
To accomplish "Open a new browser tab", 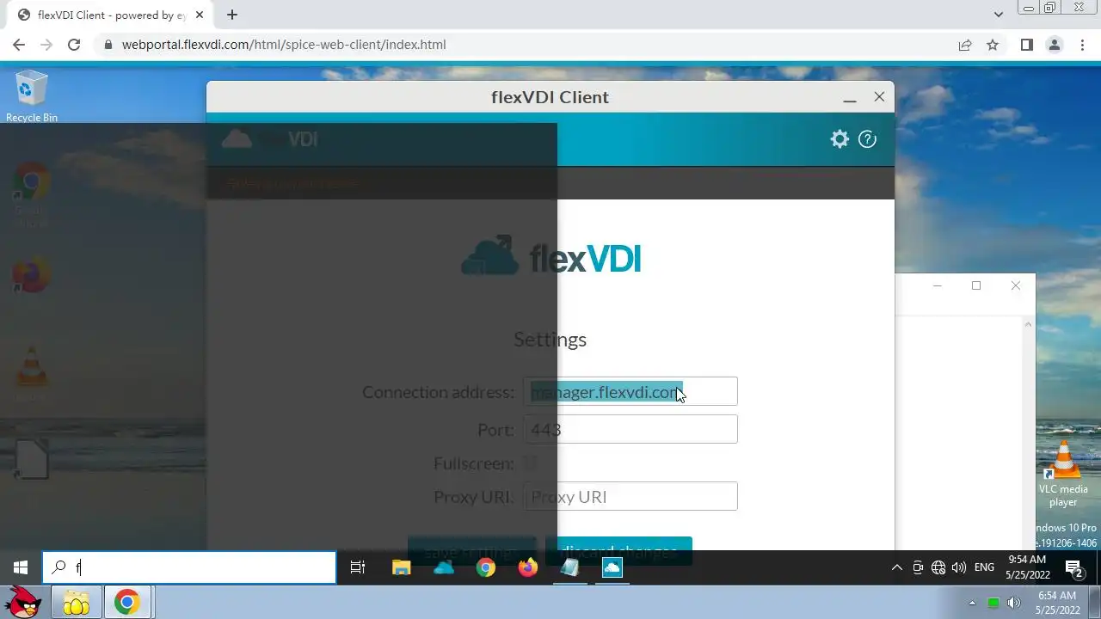I will pyautogui.click(x=232, y=15).
